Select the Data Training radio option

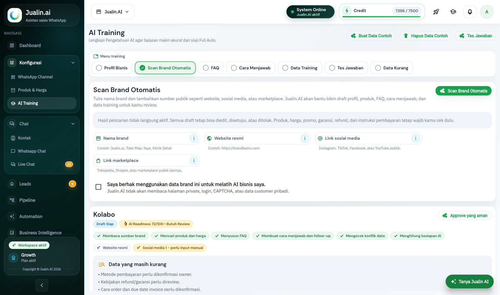pyautogui.click(x=300, y=68)
